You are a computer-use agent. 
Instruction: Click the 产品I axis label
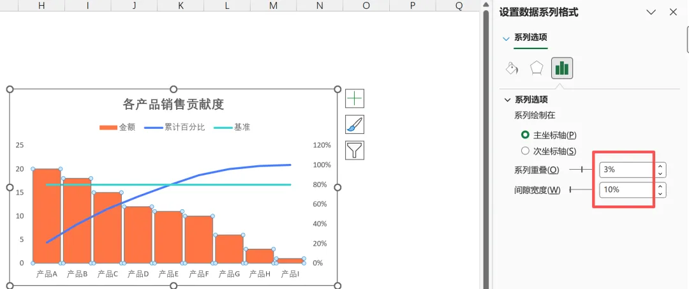290,274
